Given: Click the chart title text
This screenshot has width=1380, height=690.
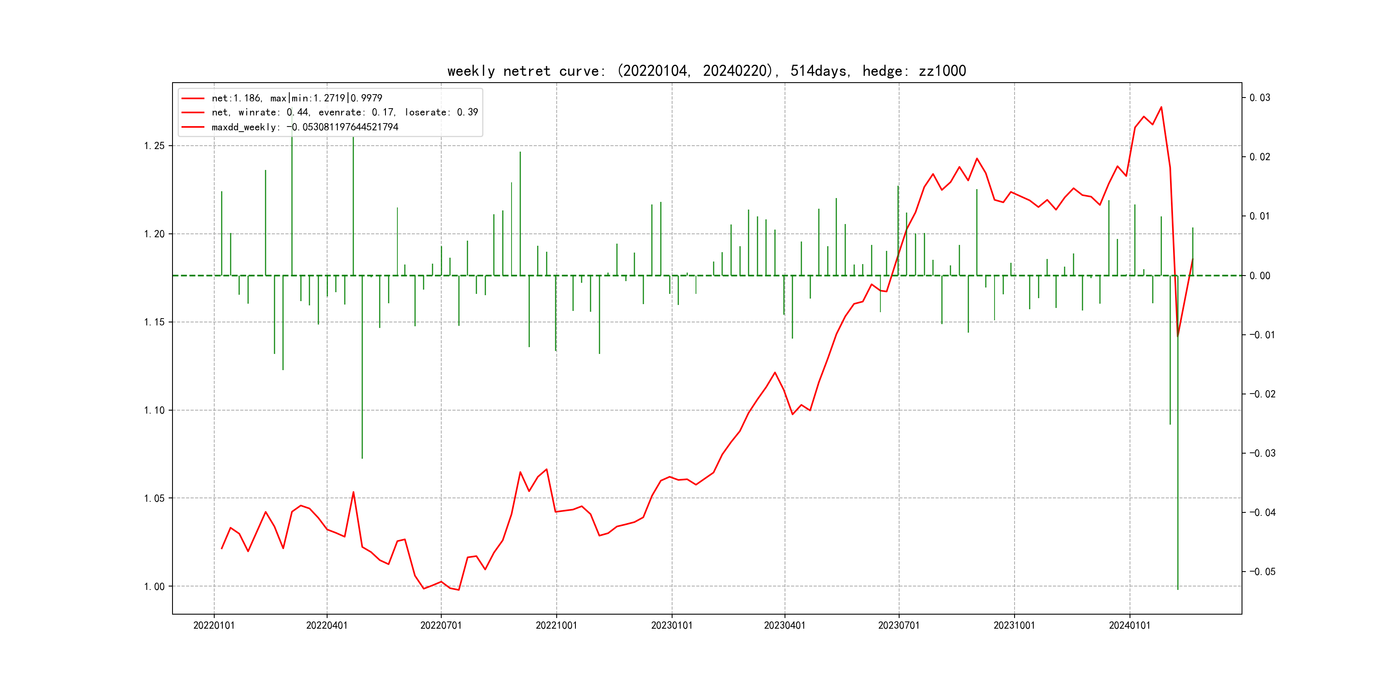Looking at the screenshot, I should [706, 71].
